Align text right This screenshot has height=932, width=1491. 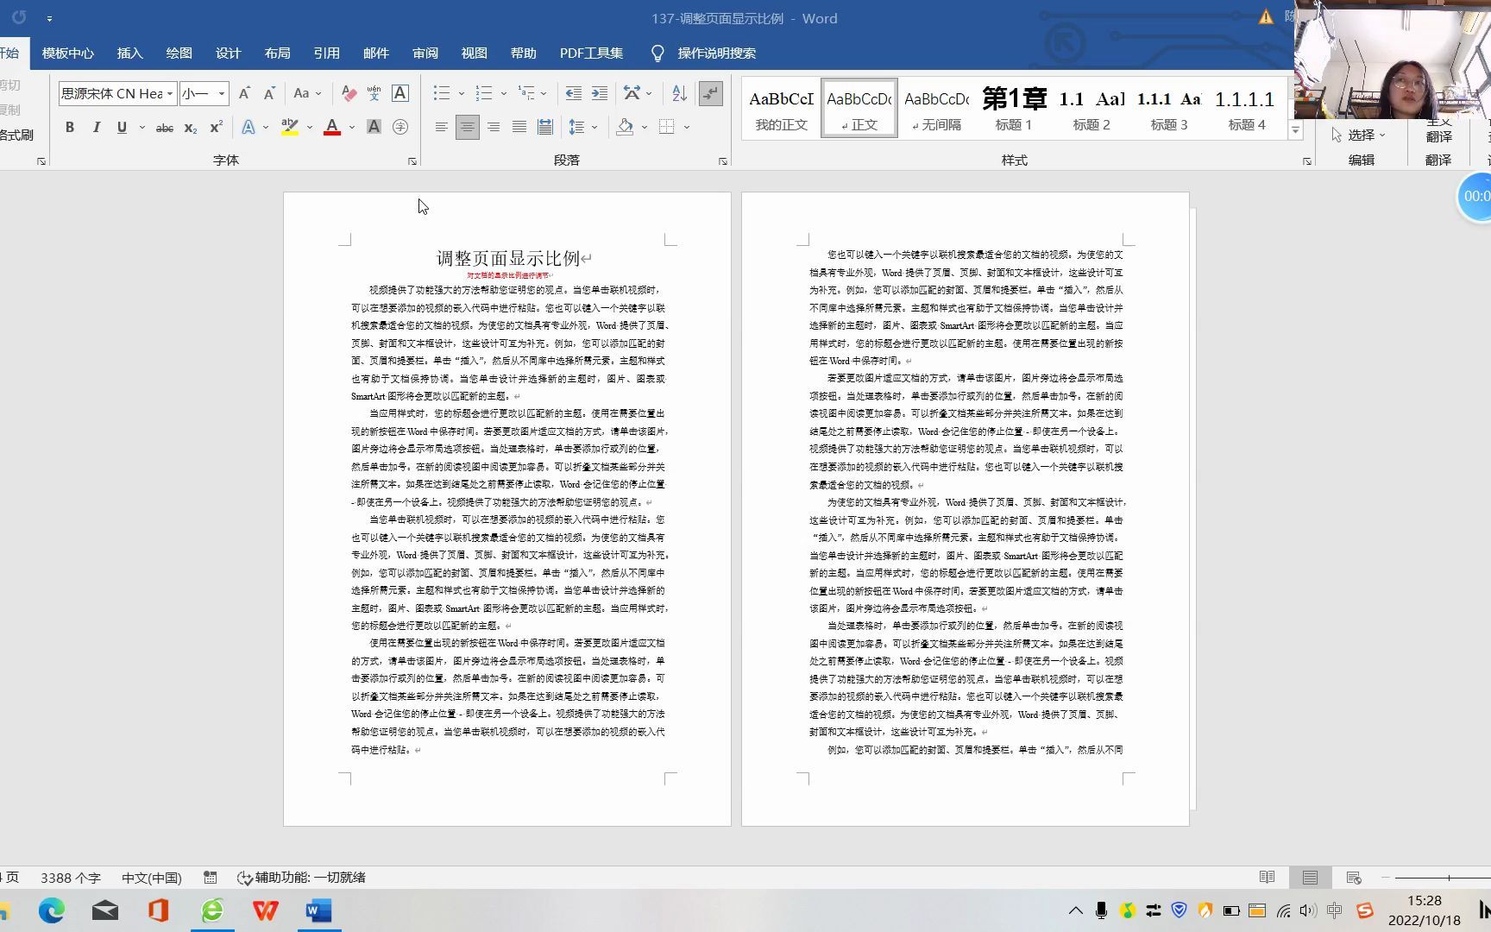tap(493, 127)
